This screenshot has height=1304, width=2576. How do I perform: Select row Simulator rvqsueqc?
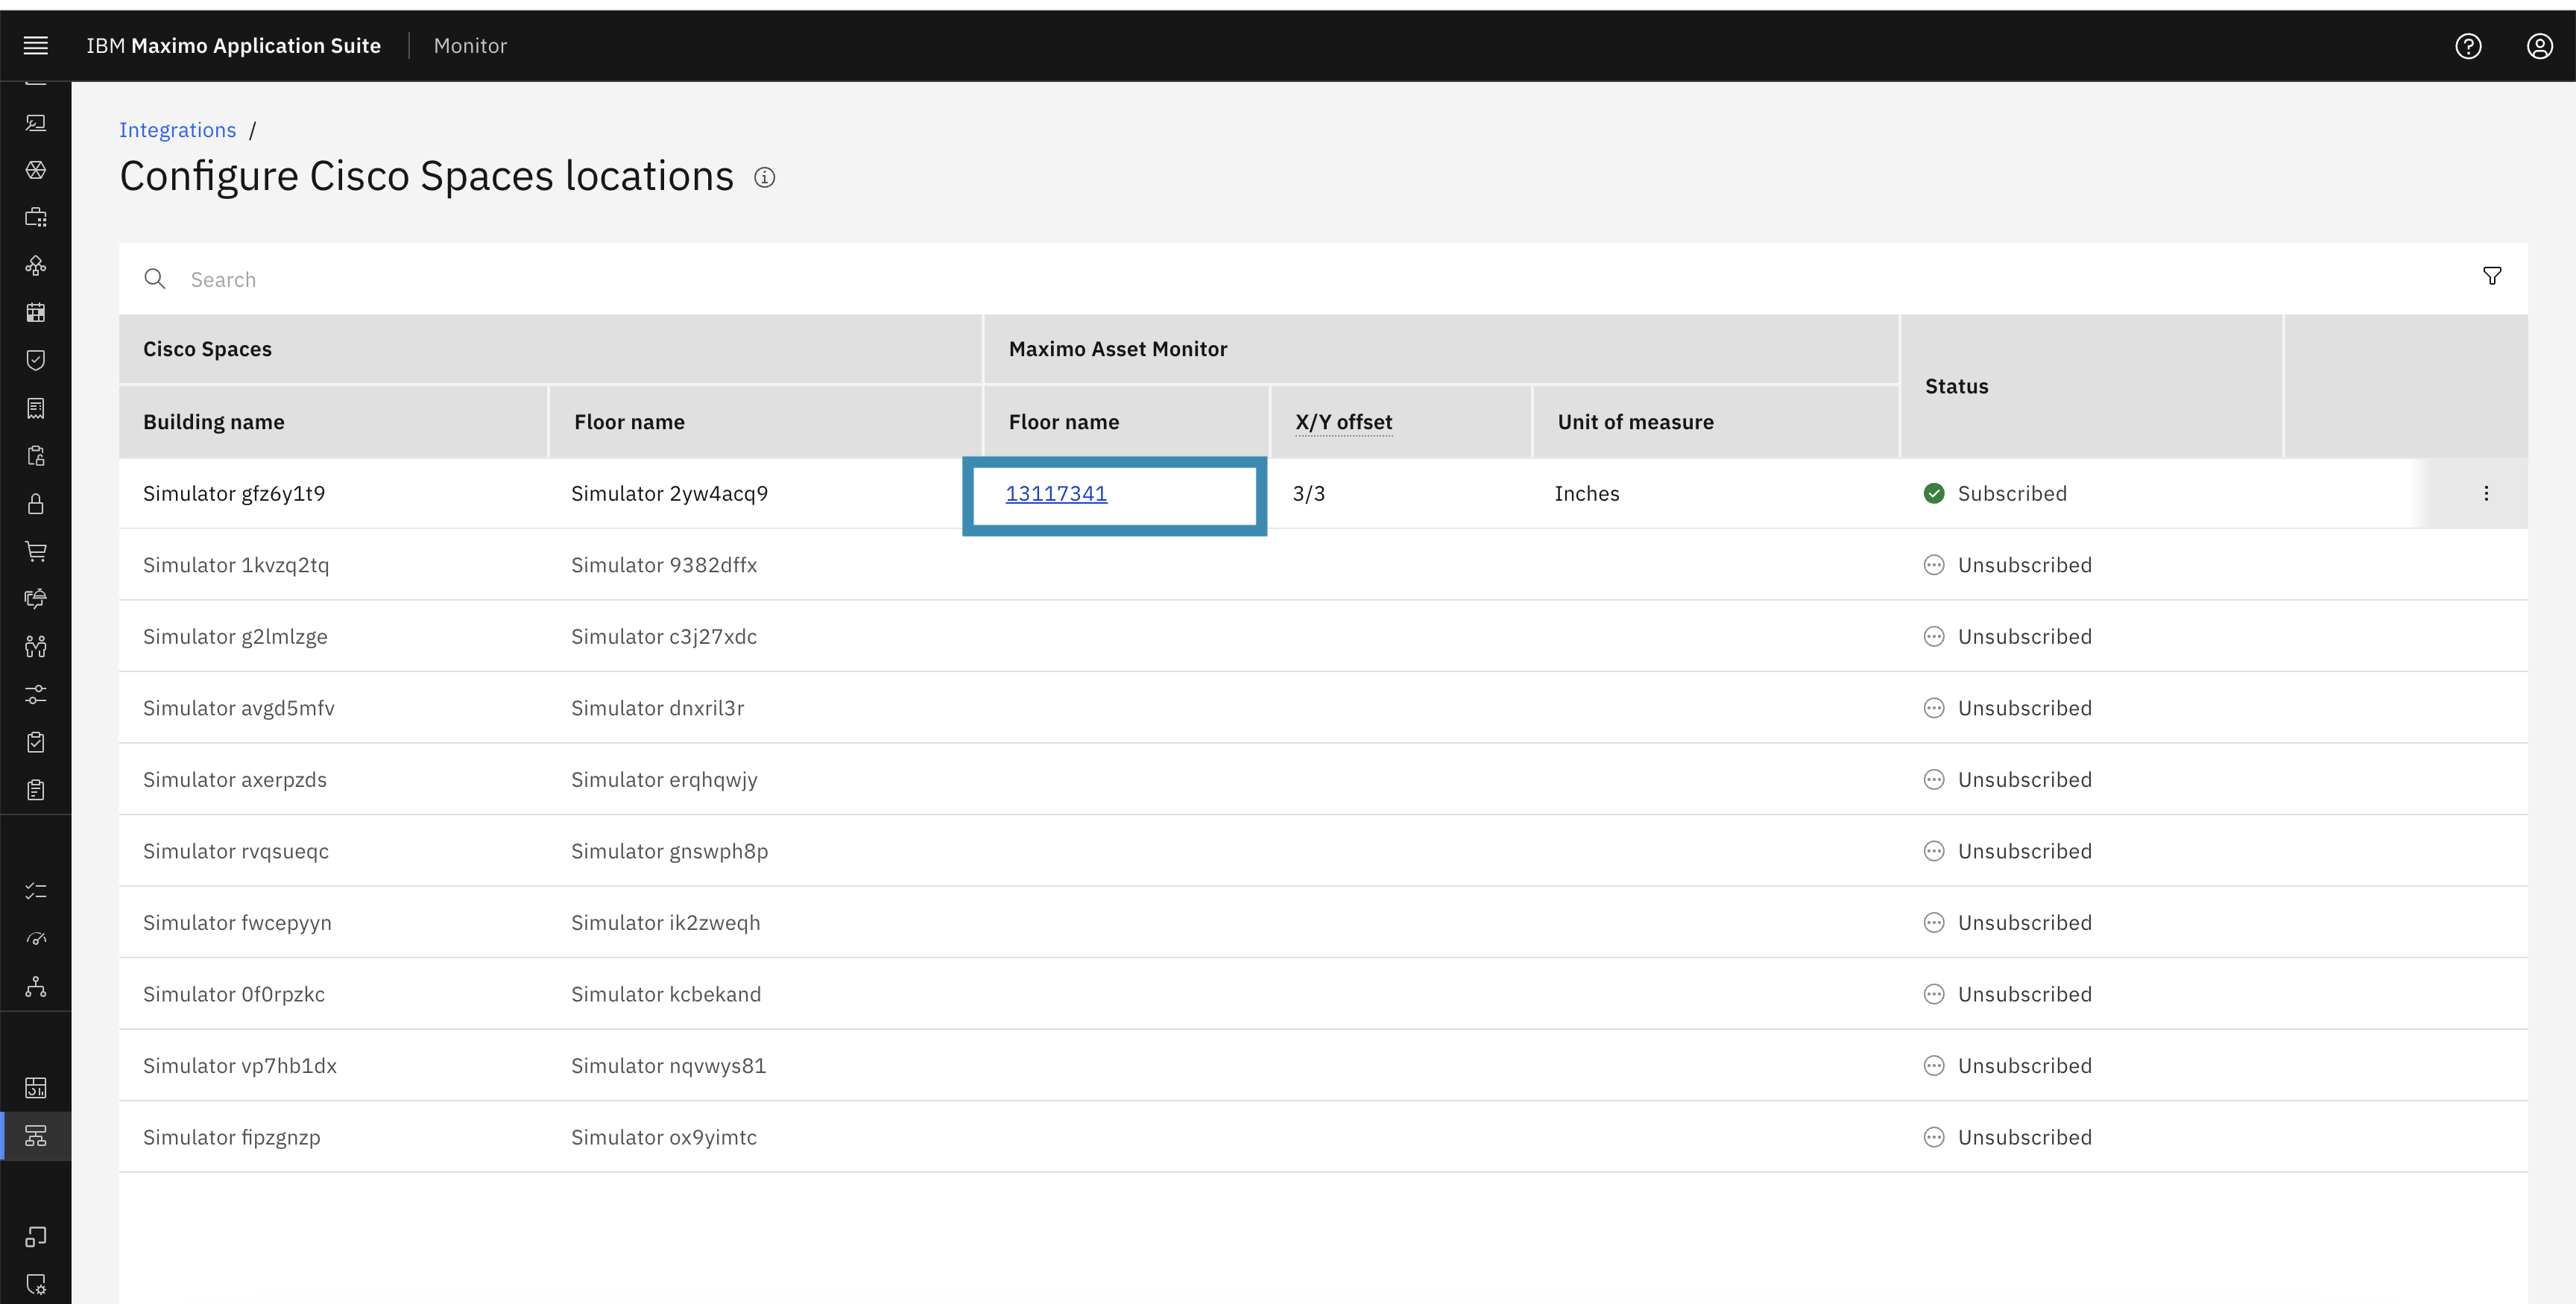point(1323,851)
